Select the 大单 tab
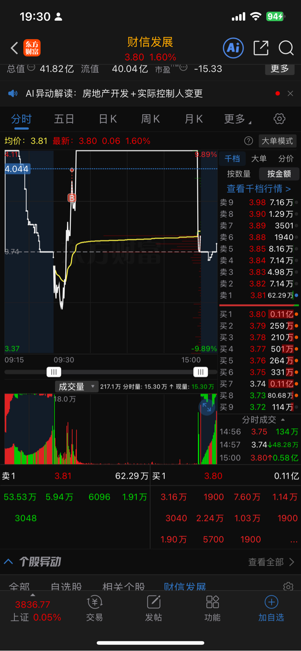The image size is (301, 651). [x=259, y=159]
